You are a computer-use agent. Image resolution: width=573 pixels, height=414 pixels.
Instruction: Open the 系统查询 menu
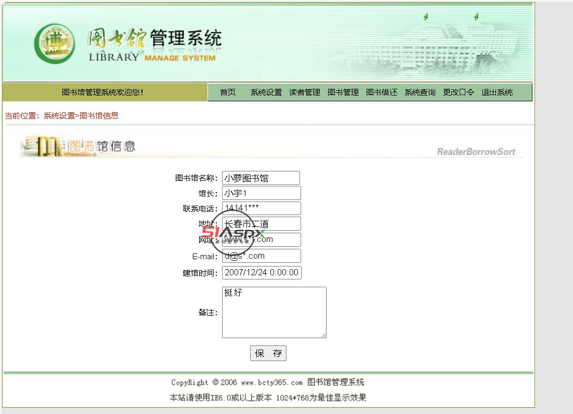420,92
